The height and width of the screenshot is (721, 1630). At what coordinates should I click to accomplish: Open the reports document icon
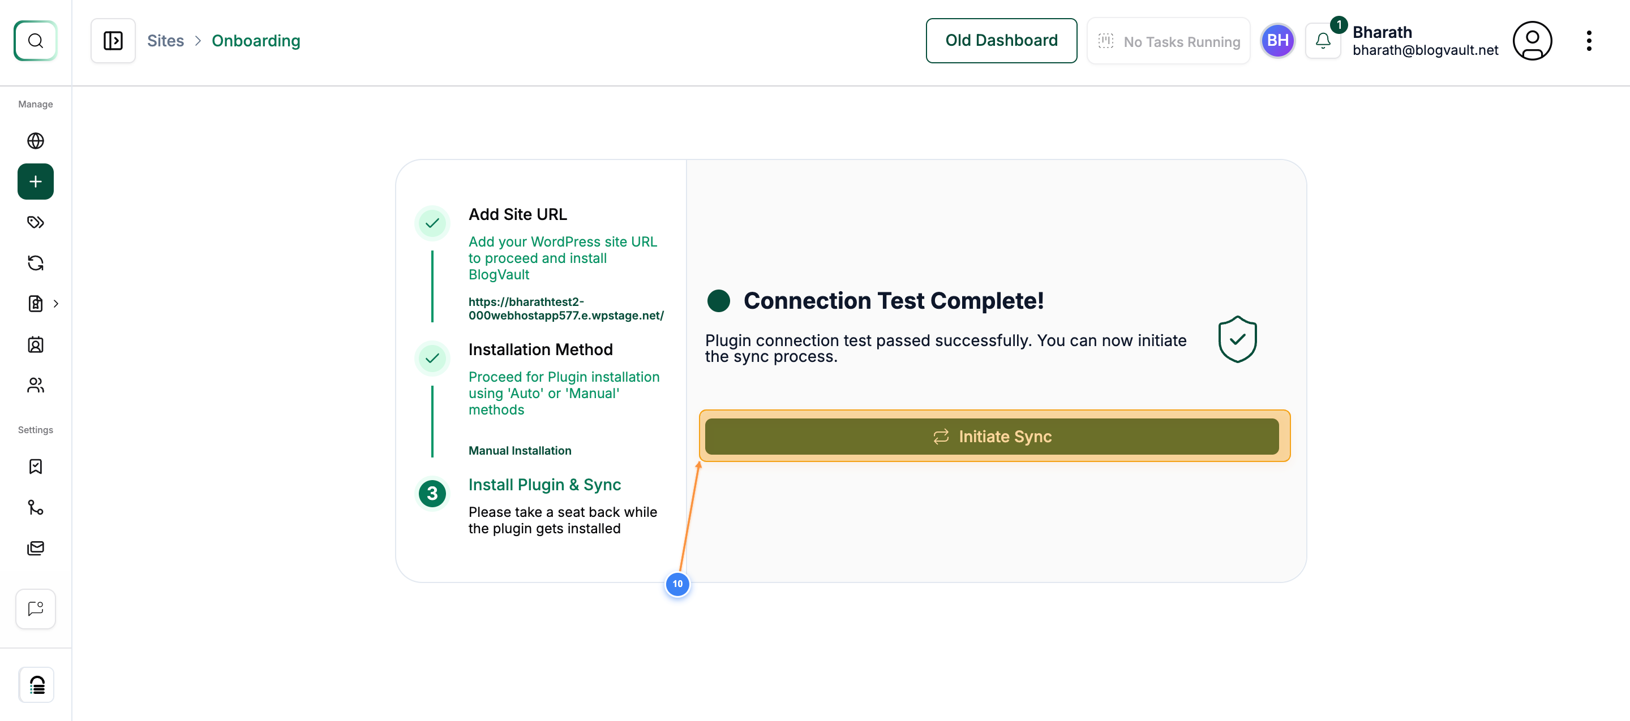pyautogui.click(x=35, y=304)
